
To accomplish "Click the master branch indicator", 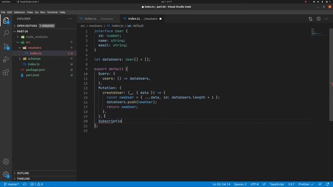I will (11, 184).
